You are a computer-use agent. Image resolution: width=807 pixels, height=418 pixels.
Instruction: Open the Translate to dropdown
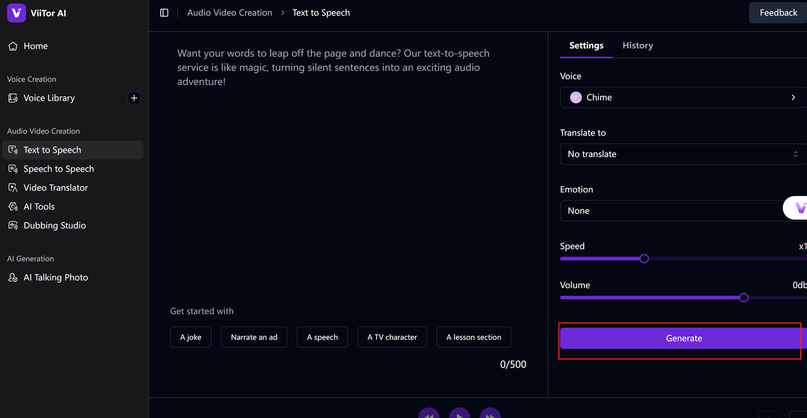(x=683, y=154)
